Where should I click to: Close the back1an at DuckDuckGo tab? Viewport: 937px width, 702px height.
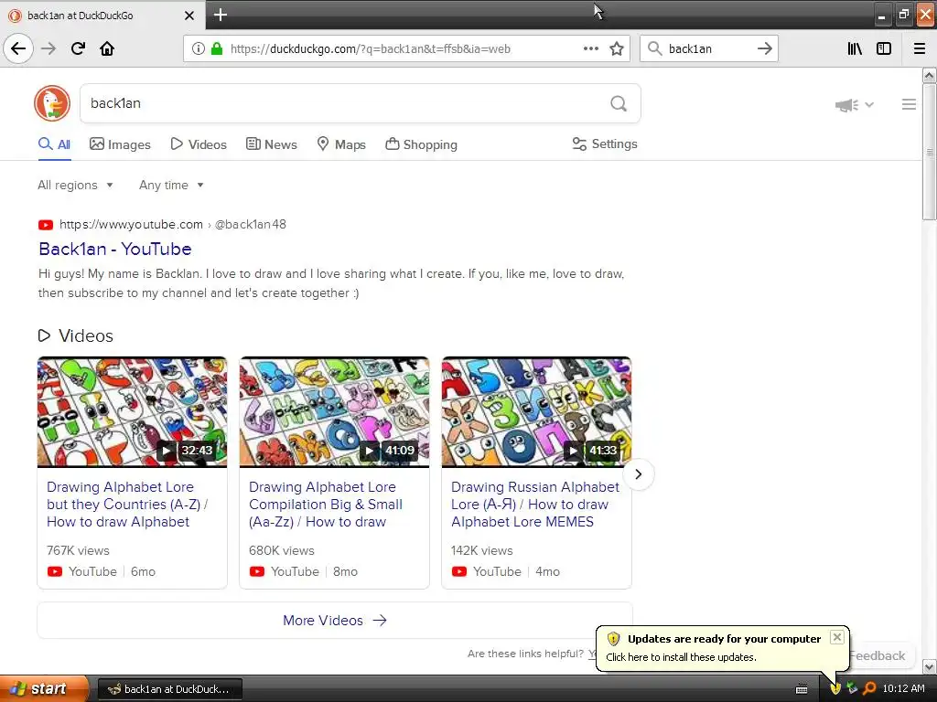[189, 16]
